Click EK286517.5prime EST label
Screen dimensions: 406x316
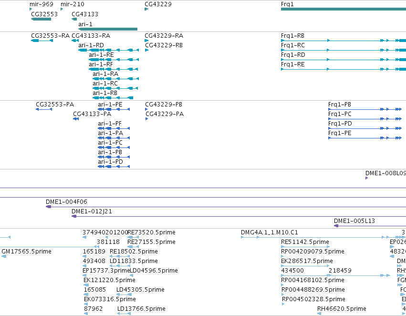pyautogui.click(x=307, y=261)
